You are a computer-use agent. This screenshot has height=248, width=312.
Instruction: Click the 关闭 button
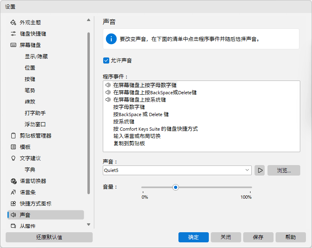[x=226, y=237]
